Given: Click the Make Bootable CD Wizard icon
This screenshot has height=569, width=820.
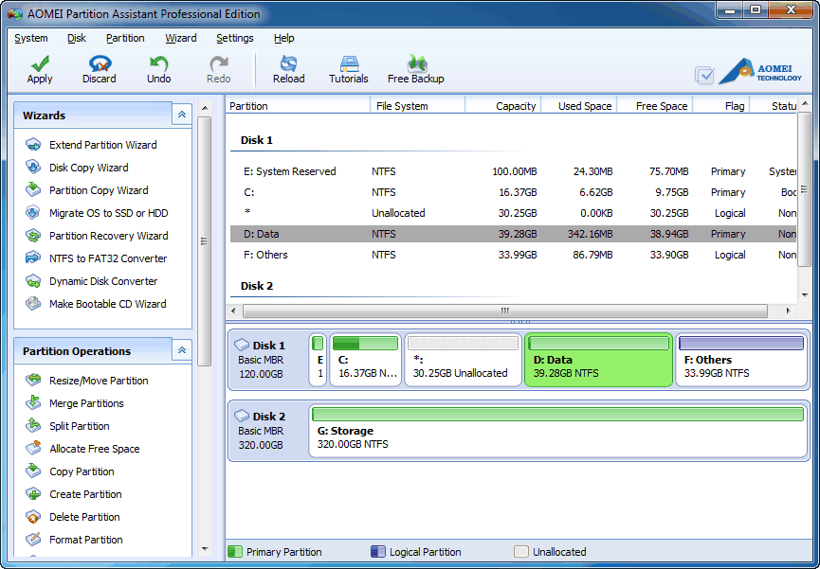Looking at the screenshot, I should (x=33, y=304).
